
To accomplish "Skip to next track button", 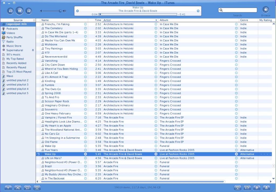I will coord(29,11).
